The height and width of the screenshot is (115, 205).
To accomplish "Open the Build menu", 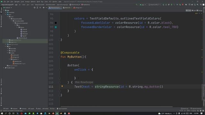I will coord(38,2).
